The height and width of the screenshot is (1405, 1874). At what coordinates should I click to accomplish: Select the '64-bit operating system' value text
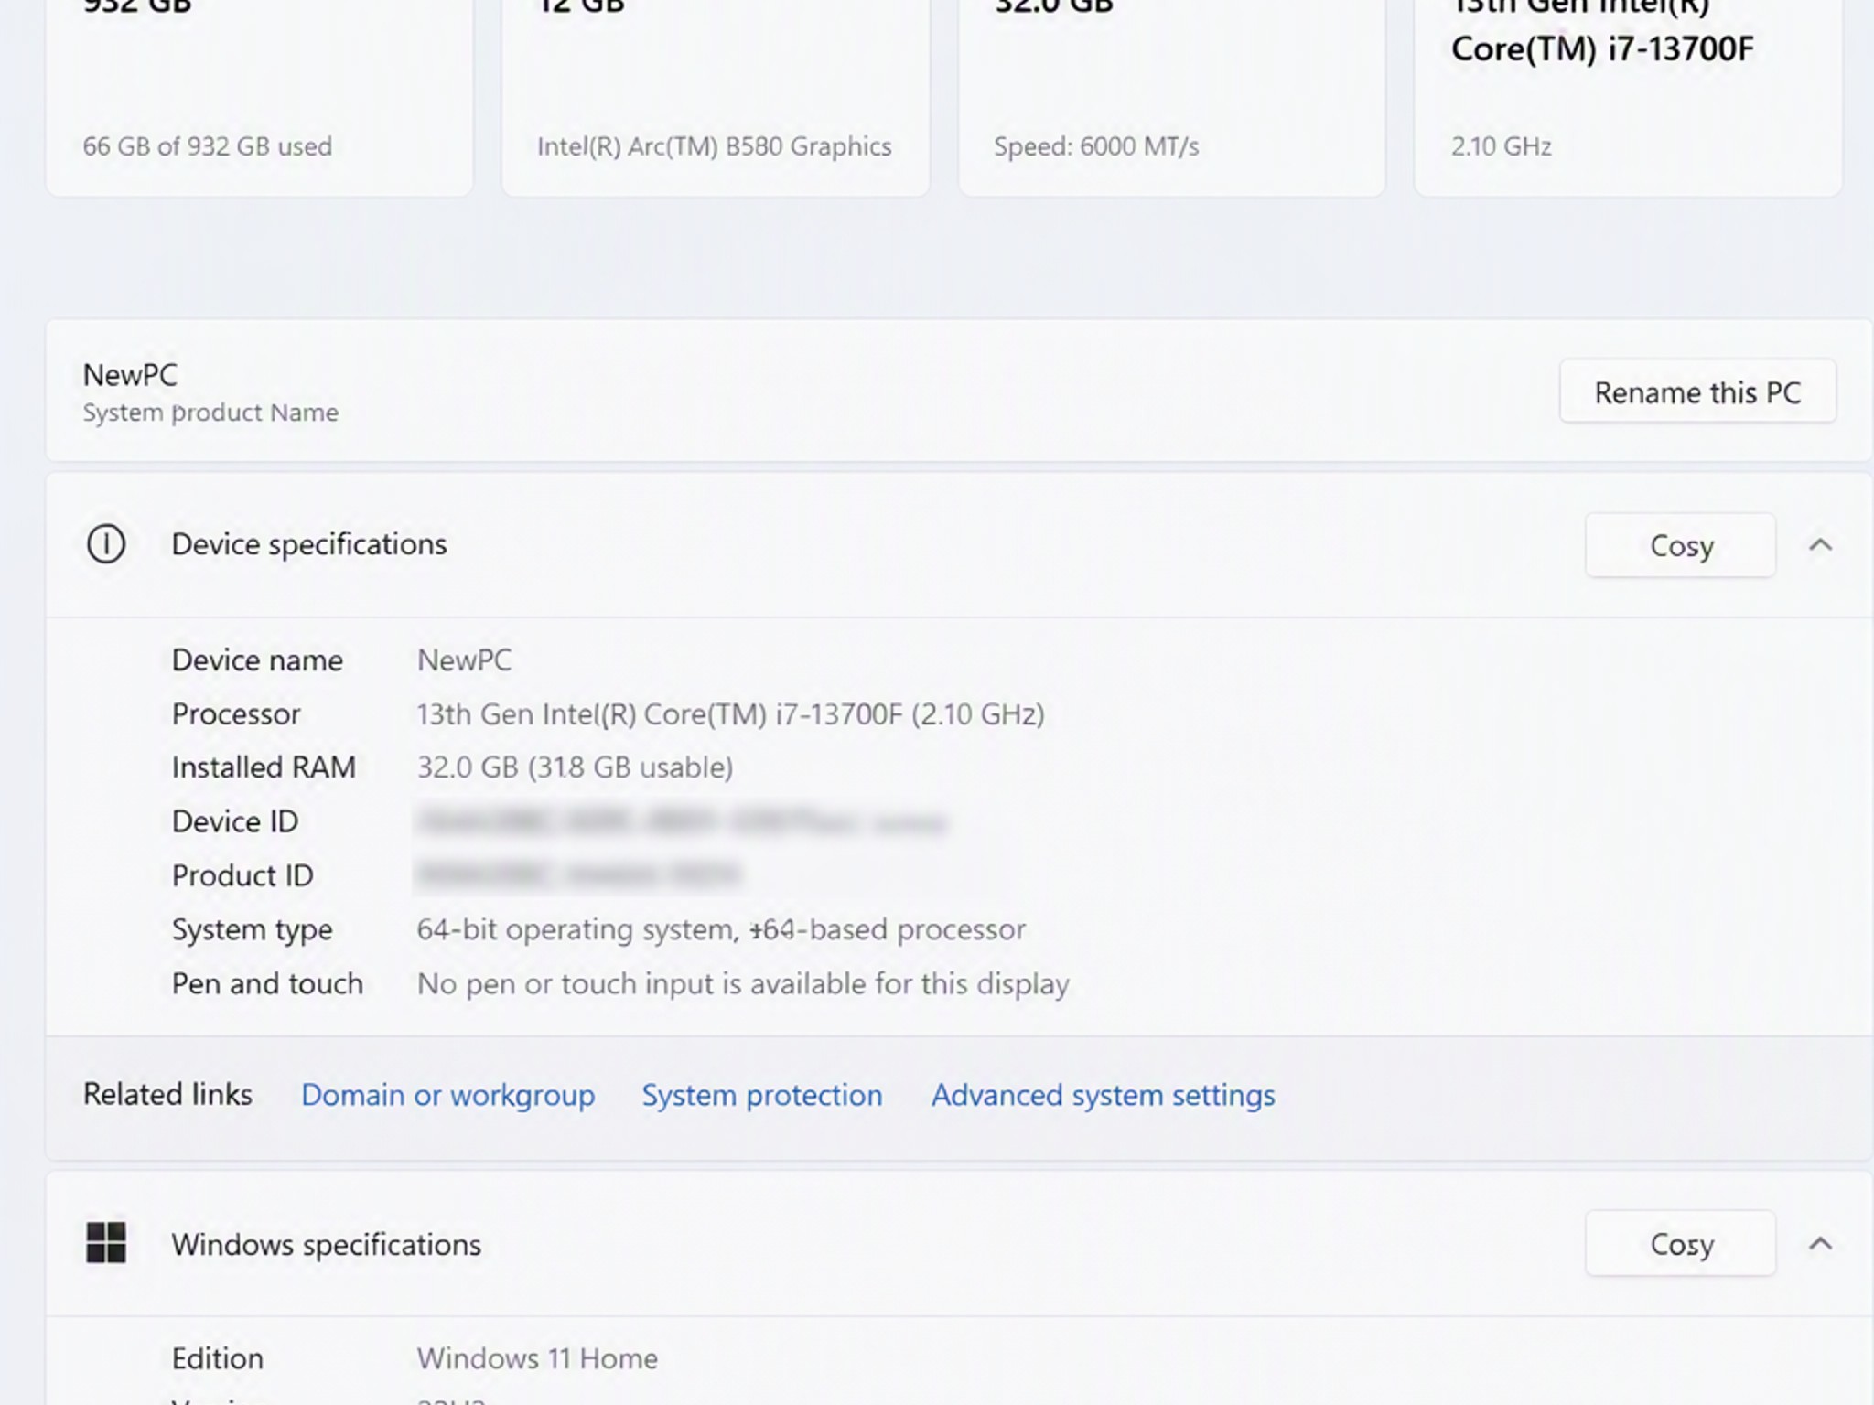click(721, 930)
